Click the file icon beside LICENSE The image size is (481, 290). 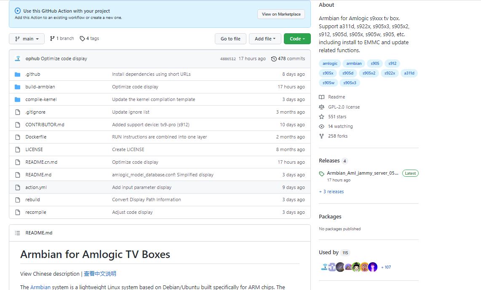(x=18, y=149)
